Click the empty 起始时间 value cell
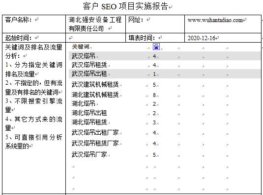The image size is (263, 195). tap(95, 38)
